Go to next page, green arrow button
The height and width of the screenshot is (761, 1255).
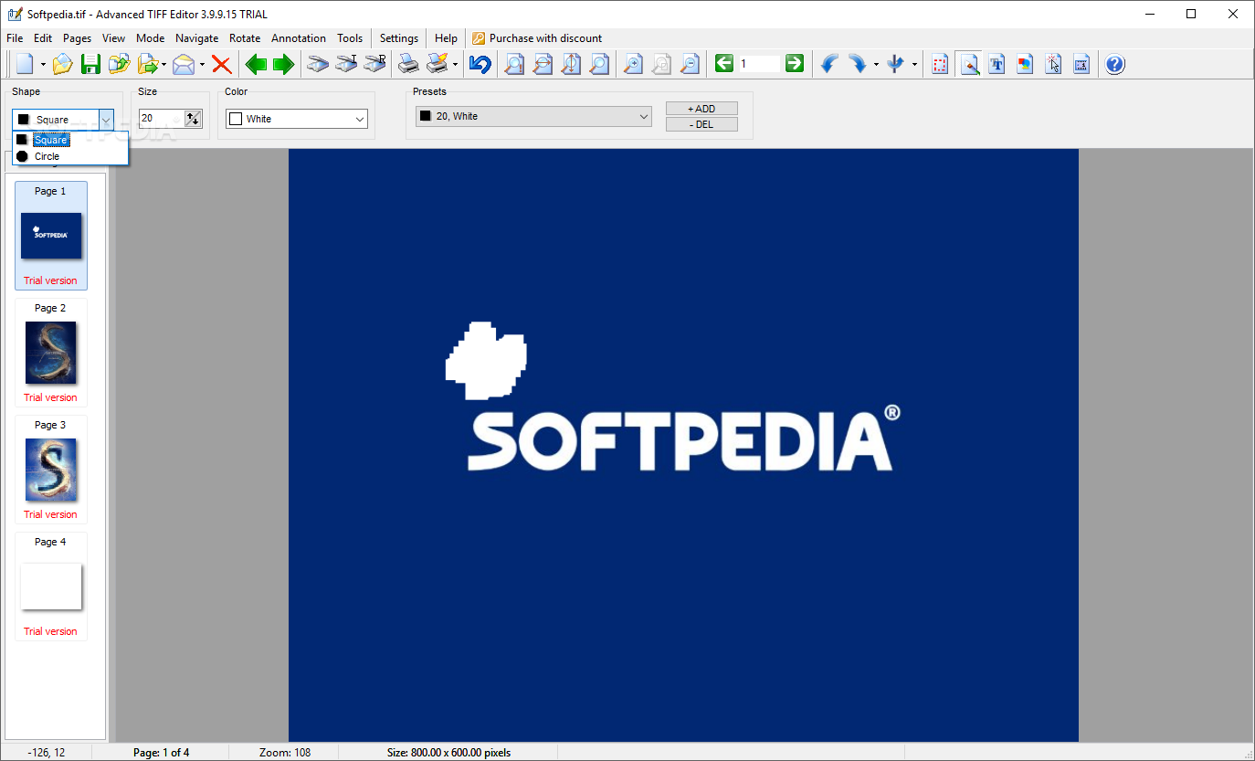click(x=795, y=63)
